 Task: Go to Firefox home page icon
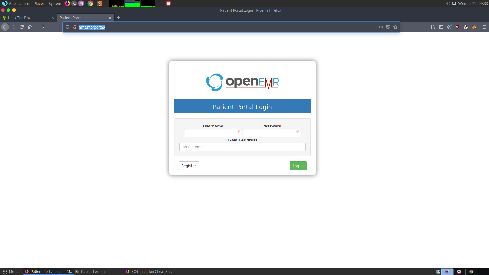[30, 27]
